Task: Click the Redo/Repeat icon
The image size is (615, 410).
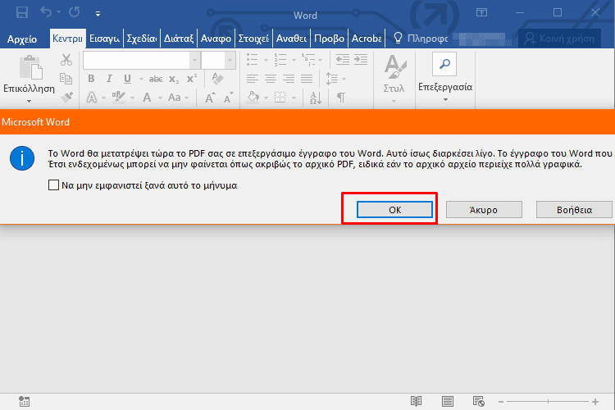Action: [75, 12]
